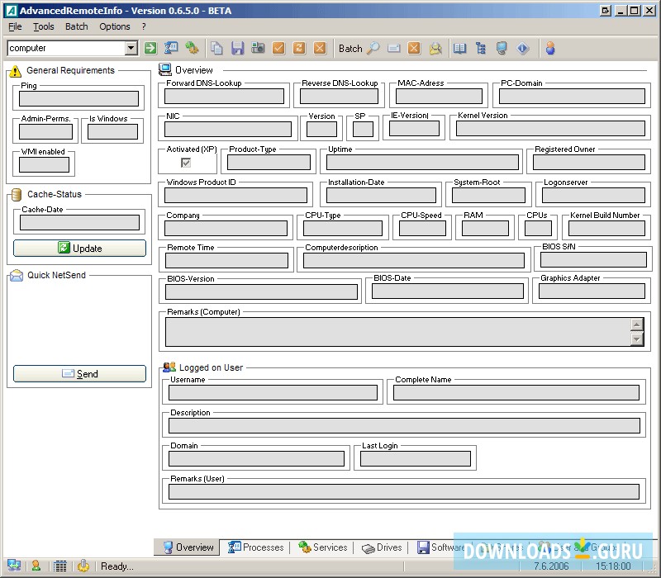The height and width of the screenshot is (578, 661).
Task: Click the camera snapshot toolbar icon
Action: click(x=258, y=48)
